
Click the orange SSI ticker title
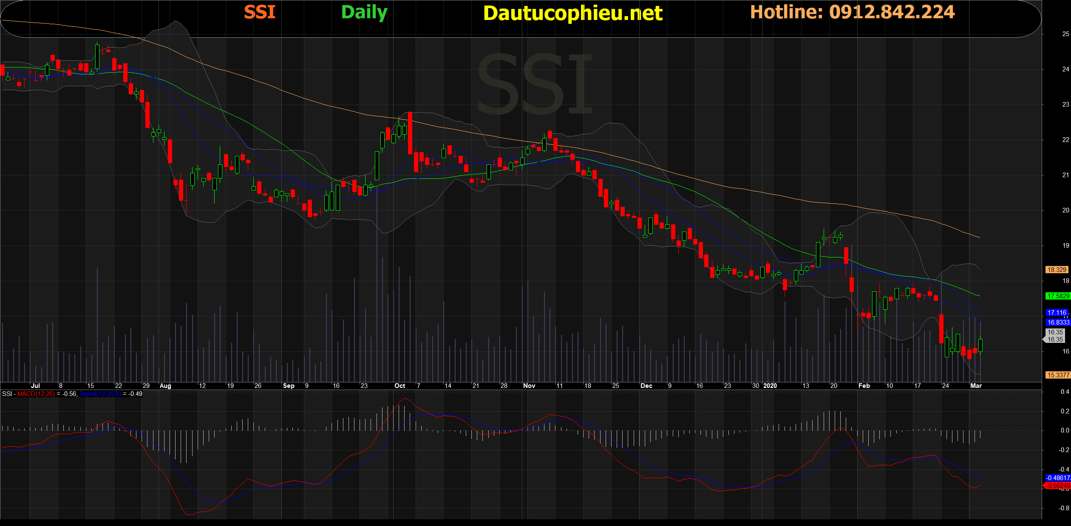260,12
